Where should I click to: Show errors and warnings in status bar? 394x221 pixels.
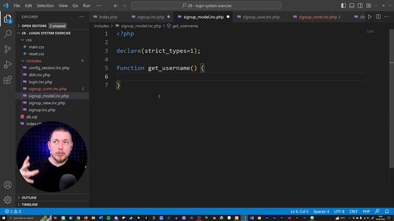click(x=13, y=211)
